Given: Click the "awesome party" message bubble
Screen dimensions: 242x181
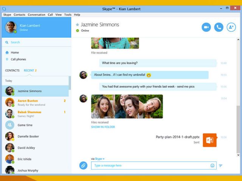Looking at the screenshot, I should click(158, 87).
